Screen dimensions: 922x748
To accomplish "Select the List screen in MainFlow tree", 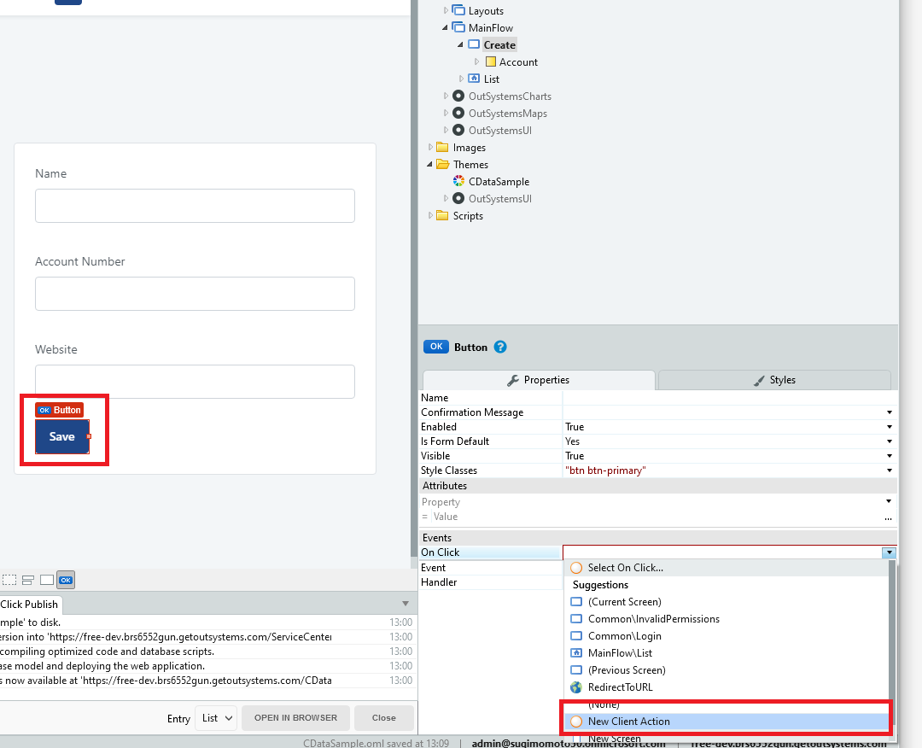I will tap(491, 79).
